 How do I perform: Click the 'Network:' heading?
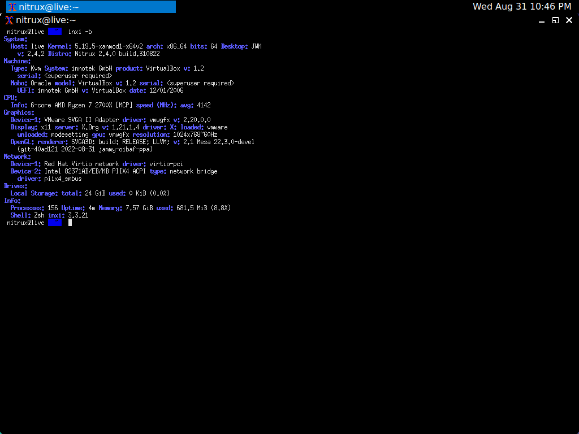tap(18, 157)
